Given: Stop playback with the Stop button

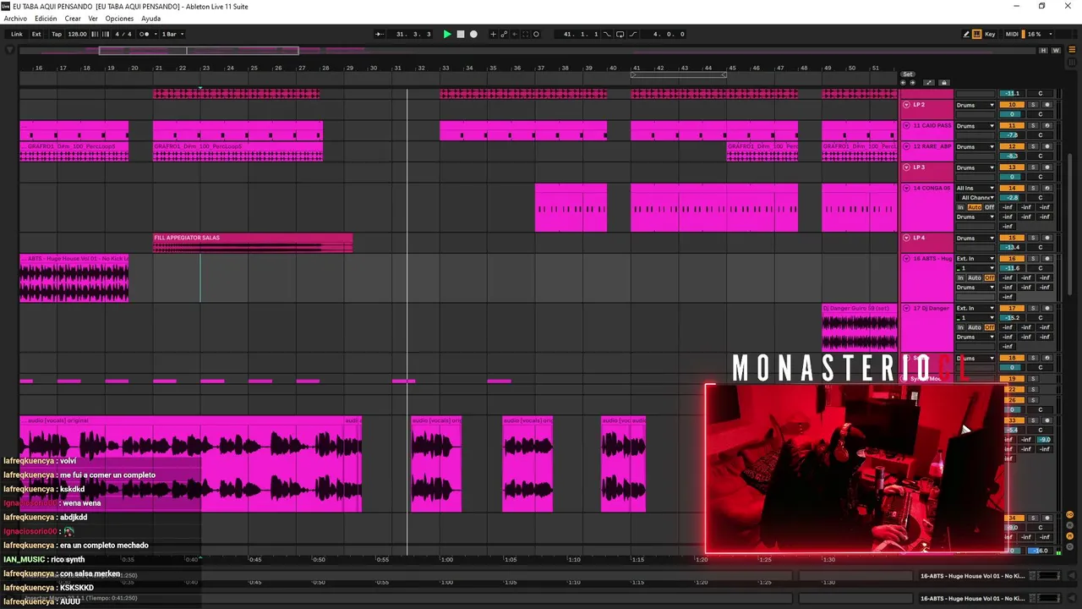Looking at the screenshot, I should (461, 34).
